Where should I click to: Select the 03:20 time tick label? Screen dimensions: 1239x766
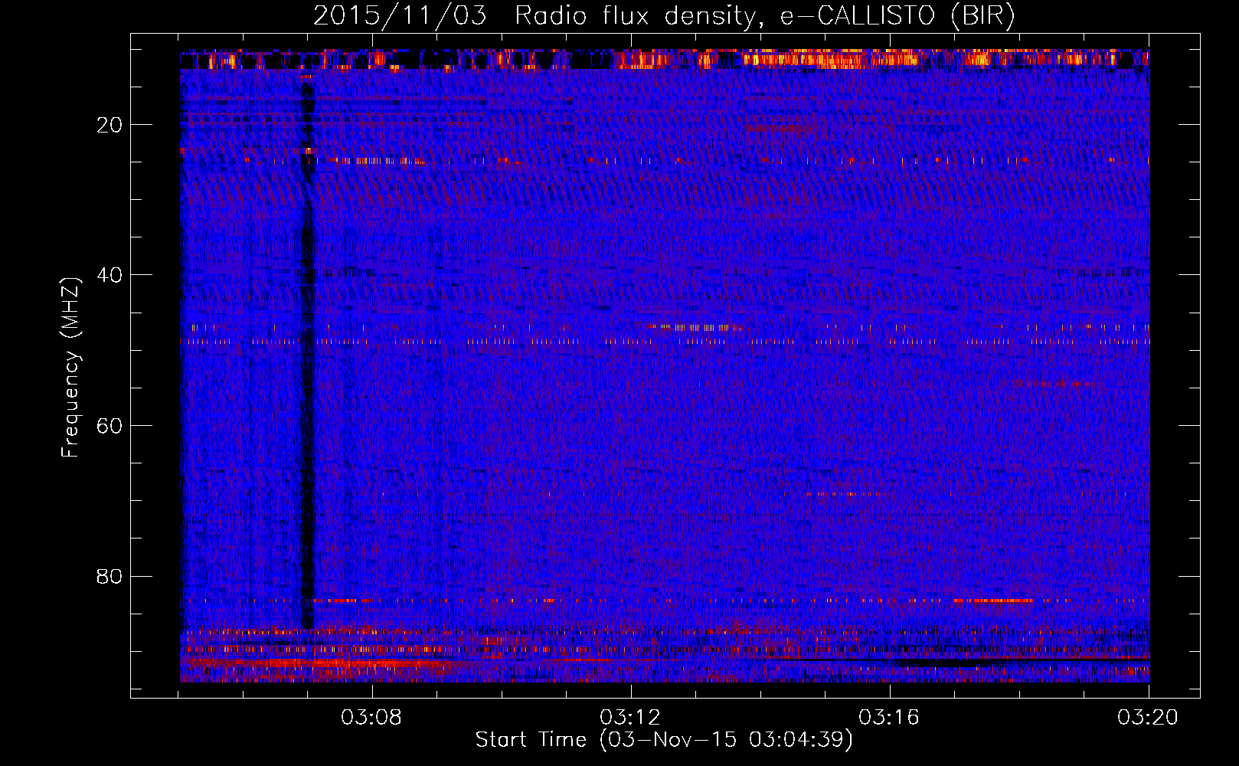pos(1148,718)
